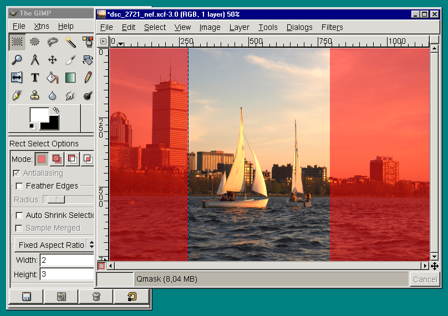Click the Cancel button
This screenshot has width=448, height=316.
pyautogui.click(x=425, y=279)
